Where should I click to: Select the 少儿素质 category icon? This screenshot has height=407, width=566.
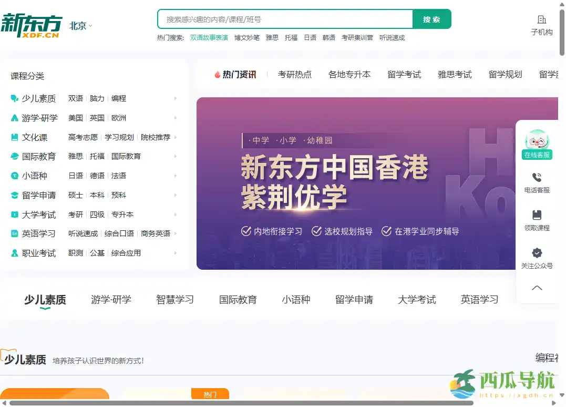pos(14,98)
